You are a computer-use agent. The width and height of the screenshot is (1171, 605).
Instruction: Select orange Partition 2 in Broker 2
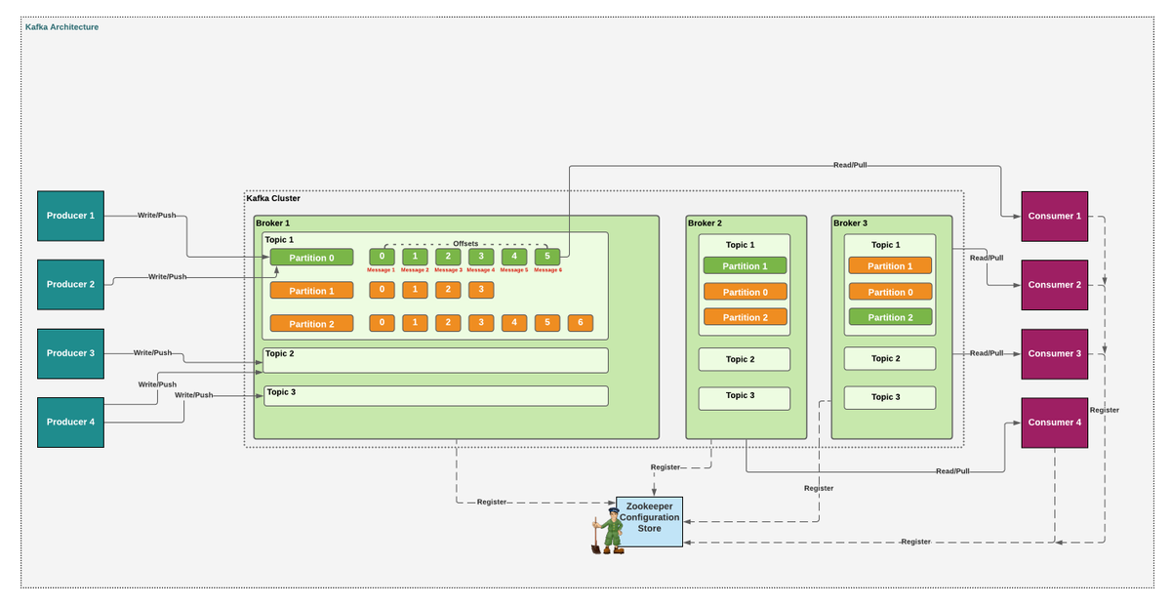tap(745, 317)
